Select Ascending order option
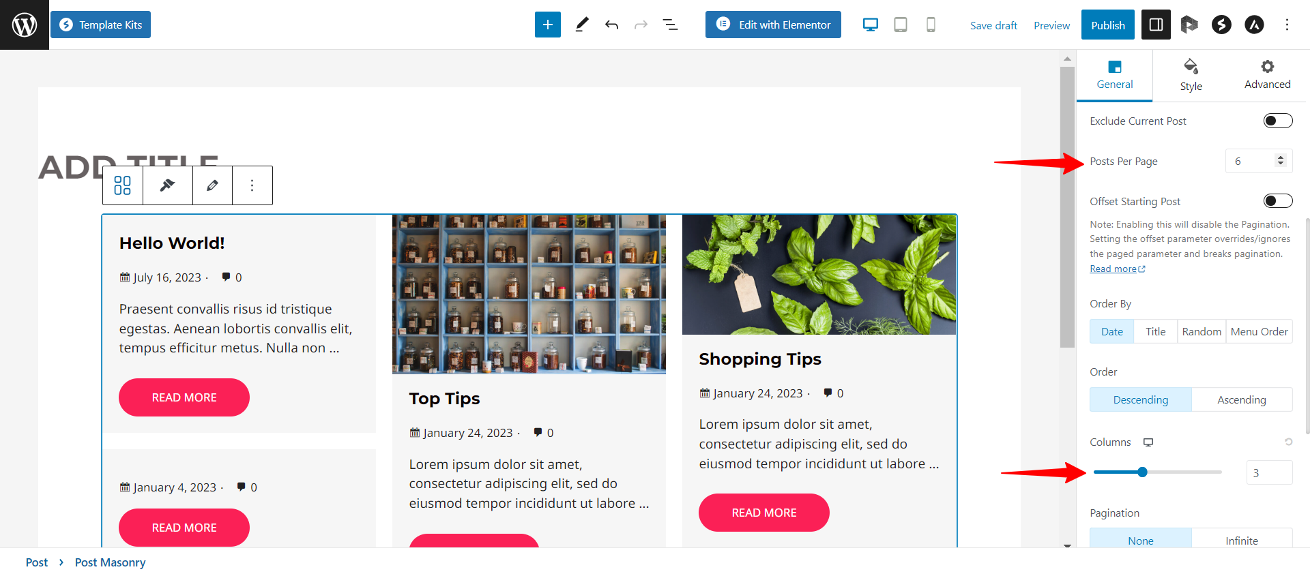The width and height of the screenshot is (1310, 576). (x=1241, y=399)
